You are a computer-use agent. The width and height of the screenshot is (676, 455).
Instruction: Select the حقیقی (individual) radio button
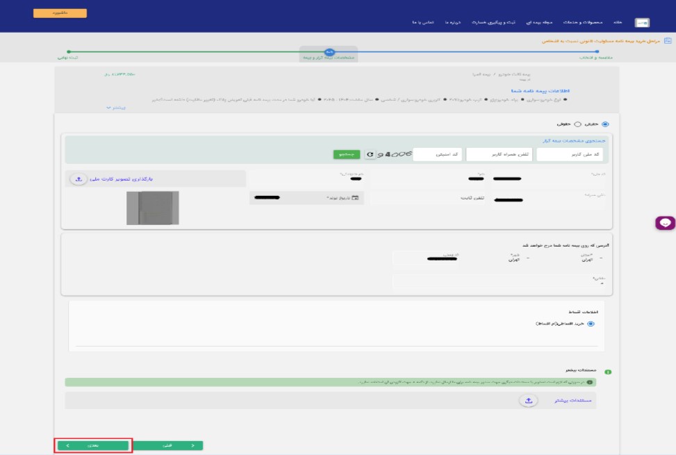[604, 124]
